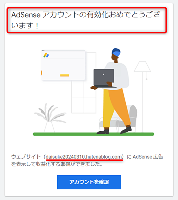Click the lamp pull-cord knob
Viewport: 178px width, 200px height.
(x=147, y=79)
